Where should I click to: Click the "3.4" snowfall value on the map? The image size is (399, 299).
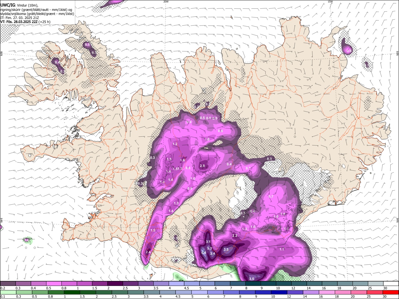pyautogui.click(x=213, y=254)
